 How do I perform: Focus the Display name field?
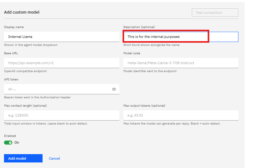coord(62,37)
